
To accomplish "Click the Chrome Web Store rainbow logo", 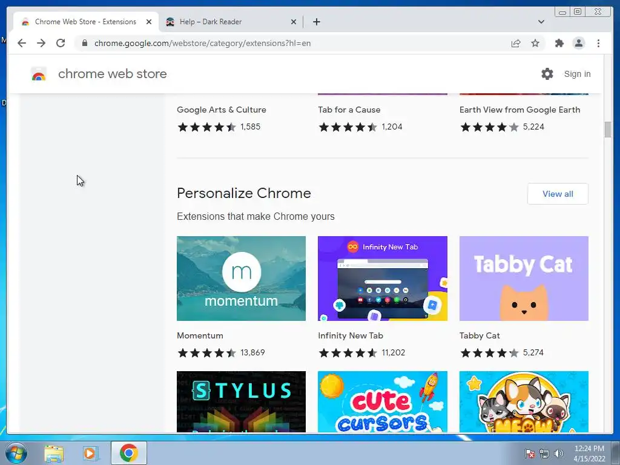I will pyautogui.click(x=39, y=74).
